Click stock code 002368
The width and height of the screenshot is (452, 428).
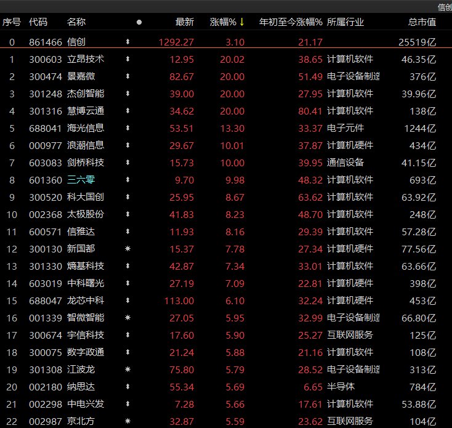[46, 215]
